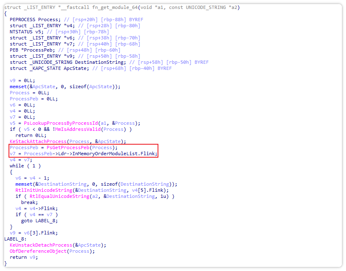The height and width of the screenshot is (271, 346).
Task: Click the while keyword of the loop
Action: [x=17, y=166]
